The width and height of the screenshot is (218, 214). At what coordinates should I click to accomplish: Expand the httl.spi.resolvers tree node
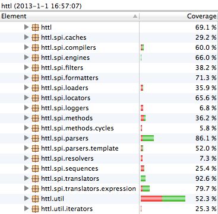(26, 158)
